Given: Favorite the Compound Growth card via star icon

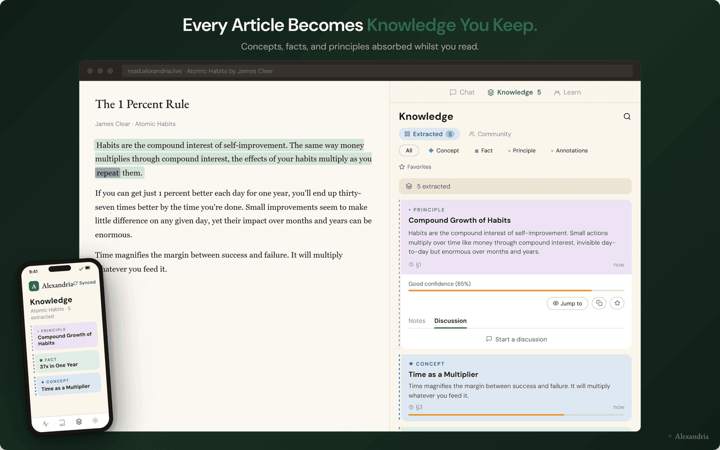Looking at the screenshot, I should point(617,303).
